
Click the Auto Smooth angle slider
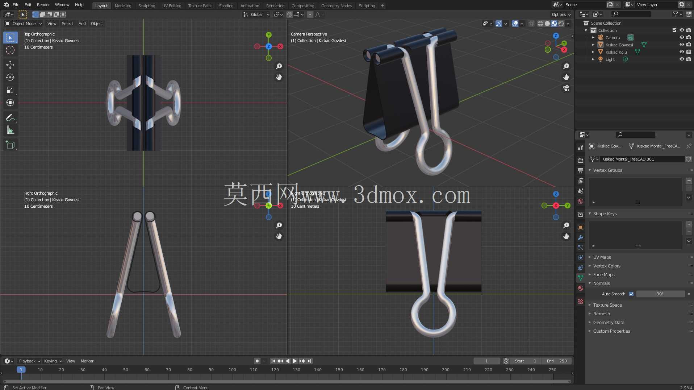[x=660, y=294]
